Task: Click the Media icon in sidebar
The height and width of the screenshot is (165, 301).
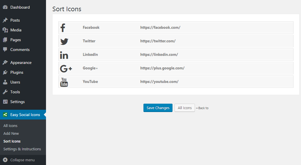Action: point(5,30)
